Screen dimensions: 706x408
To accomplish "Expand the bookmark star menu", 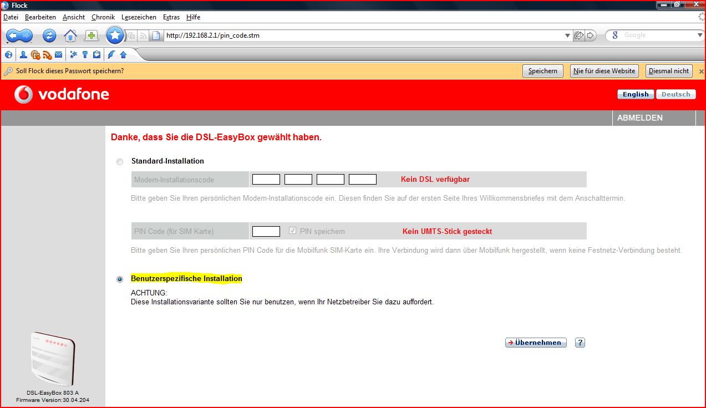I will click(x=115, y=35).
